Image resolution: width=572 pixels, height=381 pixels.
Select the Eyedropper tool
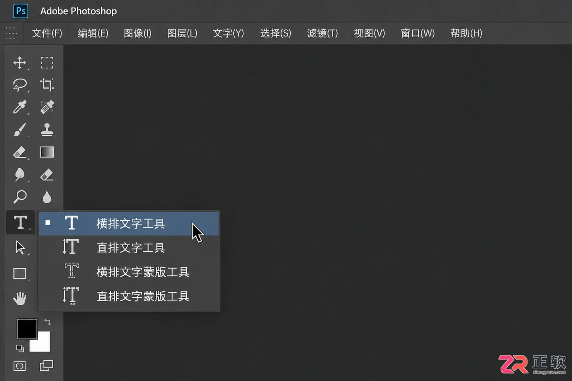click(20, 107)
